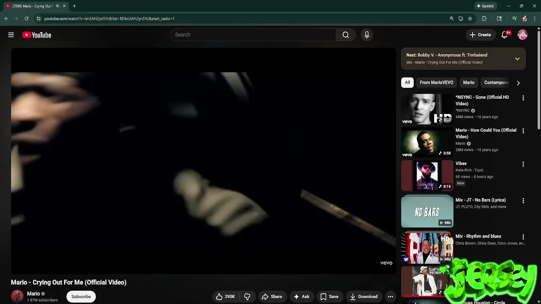Open Mix - JT - No Bars title
The width and height of the screenshot is (541, 304).
[x=480, y=200]
